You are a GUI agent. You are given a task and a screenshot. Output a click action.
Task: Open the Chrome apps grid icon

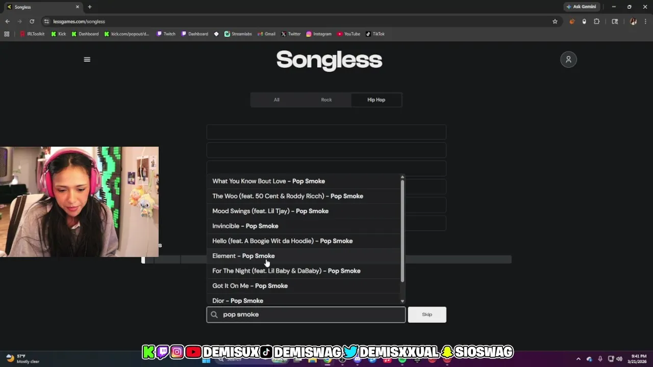(7, 34)
